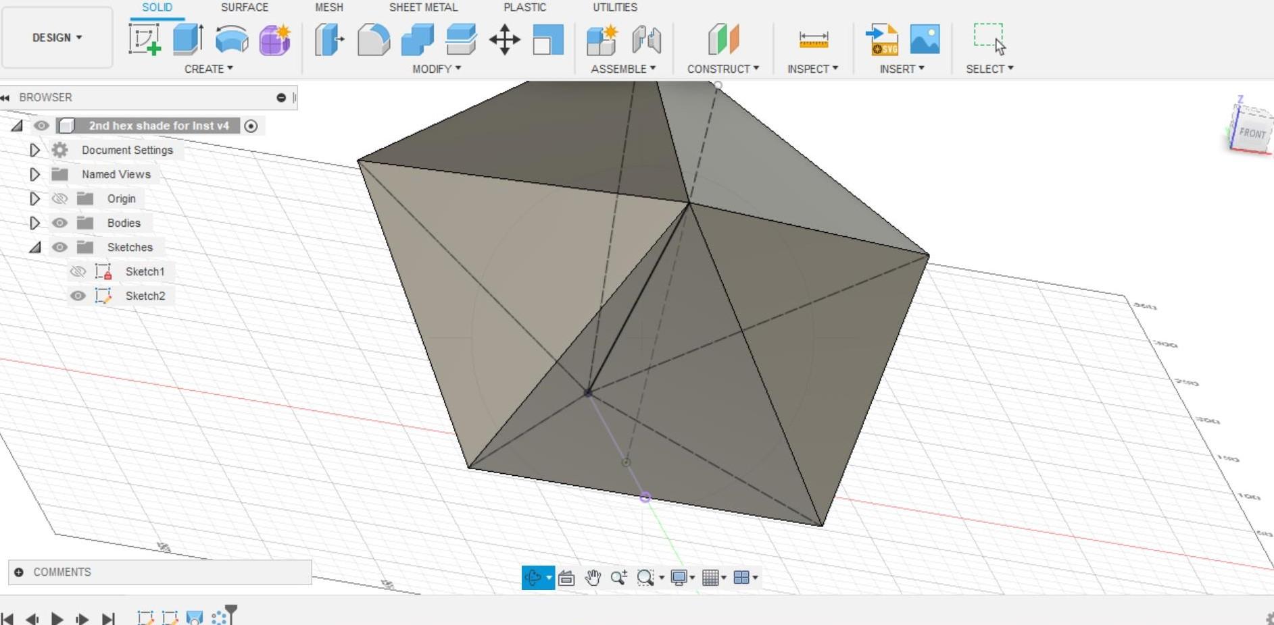1274x625 pixels.
Task: Expand the Named Views folder
Action: tap(35, 174)
